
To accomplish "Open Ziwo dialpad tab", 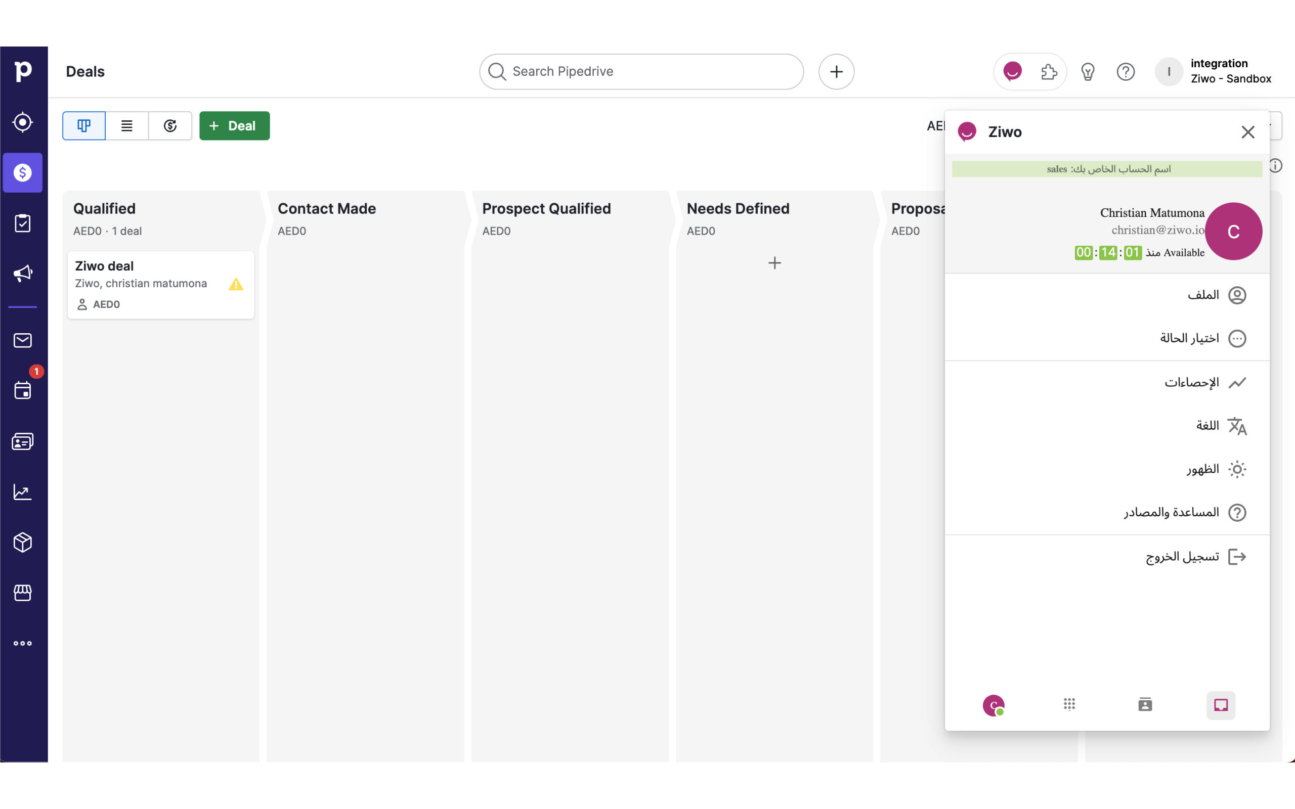I will [x=1069, y=705].
